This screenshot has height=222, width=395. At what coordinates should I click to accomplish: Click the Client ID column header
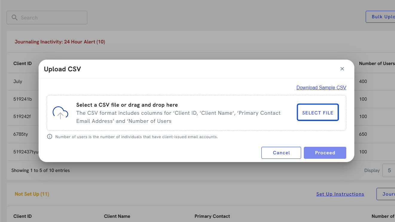point(22,64)
